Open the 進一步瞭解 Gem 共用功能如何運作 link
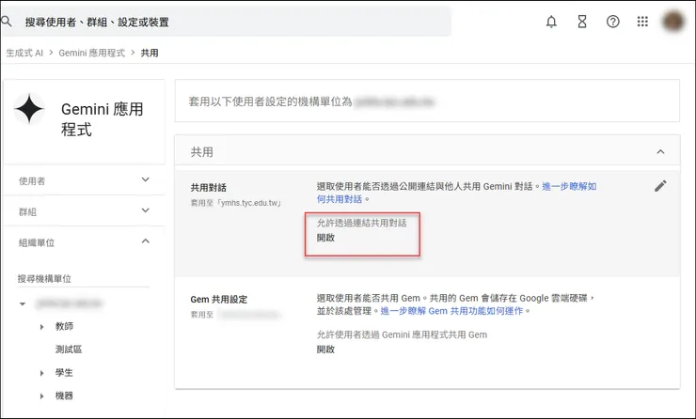The image size is (696, 419). point(451,311)
